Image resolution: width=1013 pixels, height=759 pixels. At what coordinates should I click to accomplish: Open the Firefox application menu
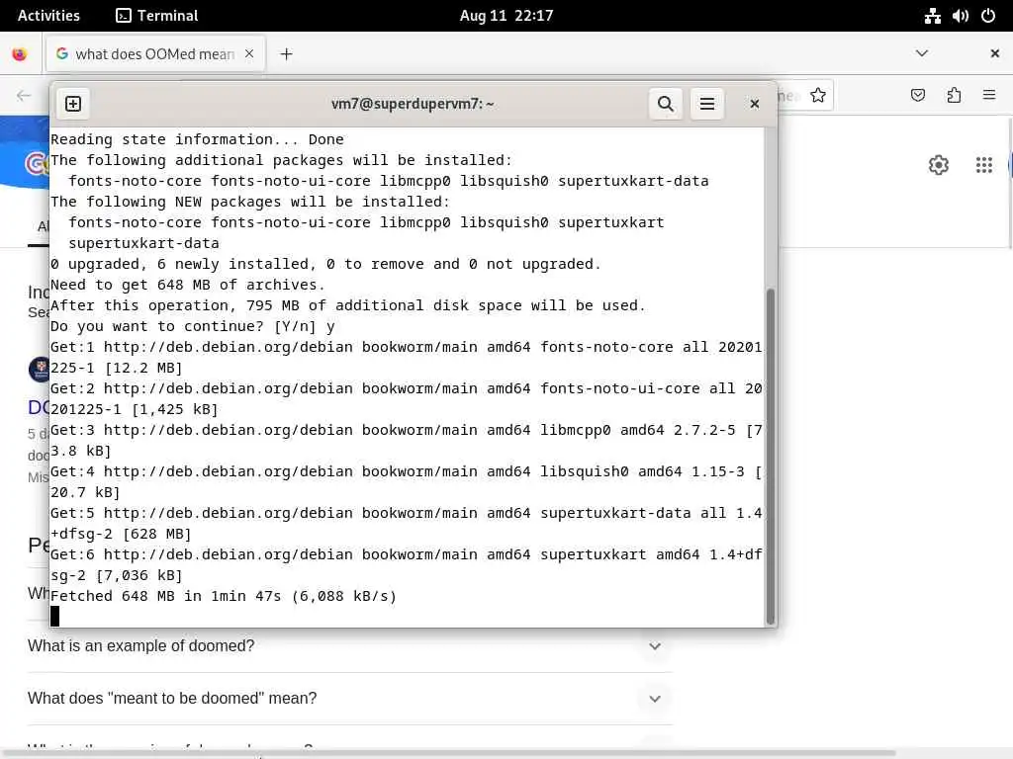pos(989,96)
